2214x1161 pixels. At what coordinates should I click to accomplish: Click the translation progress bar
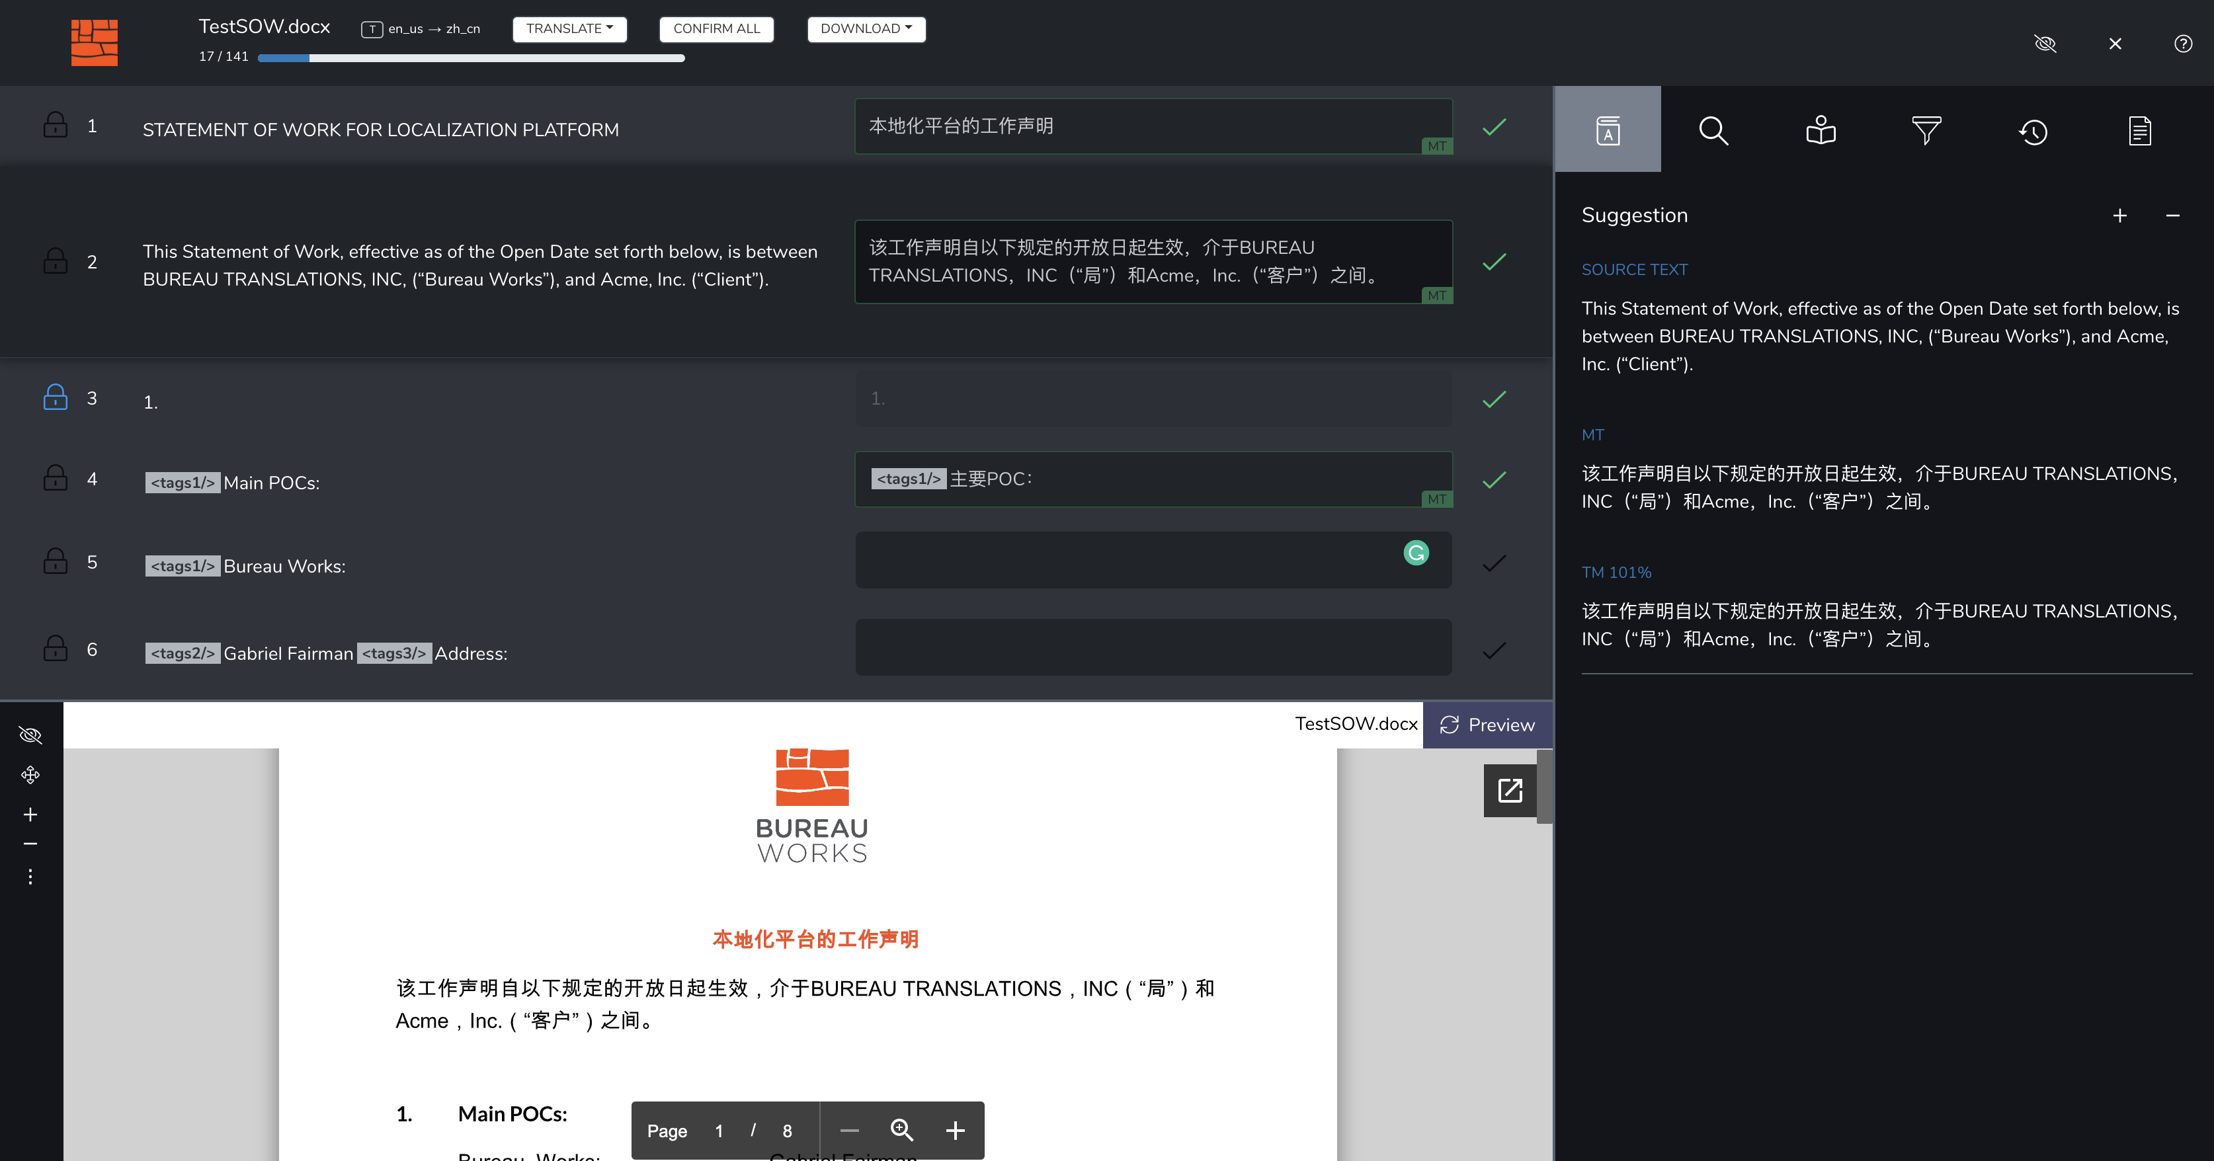click(x=471, y=58)
